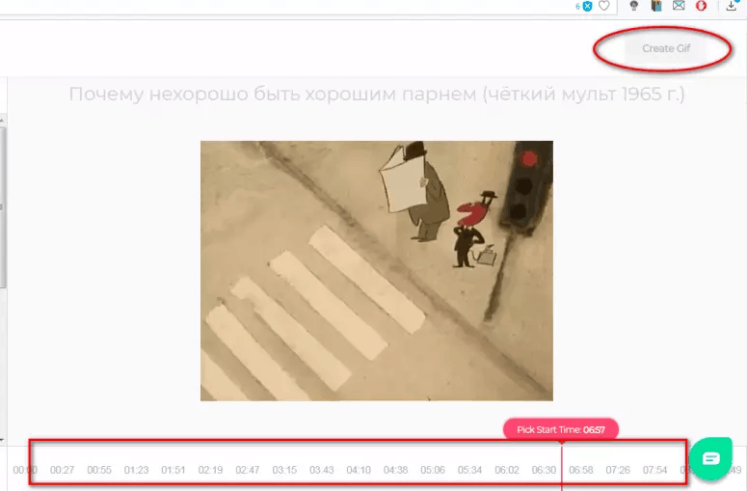Screen dimensions: 747x491
Task: Open the green chat support bubble
Action: [x=710, y=457]
